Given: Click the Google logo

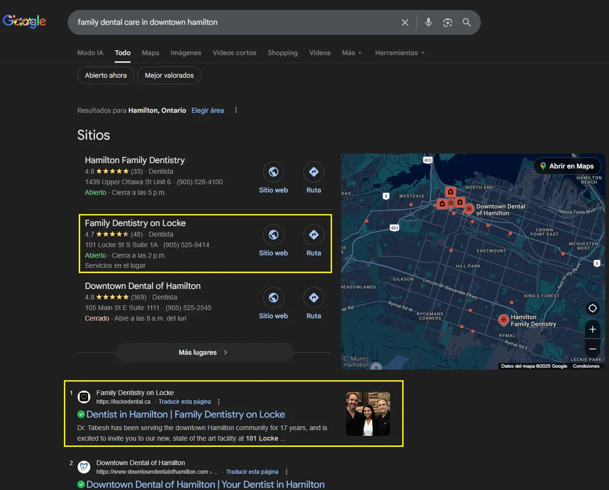Looking at the screenshot, I should coord(24,21).
